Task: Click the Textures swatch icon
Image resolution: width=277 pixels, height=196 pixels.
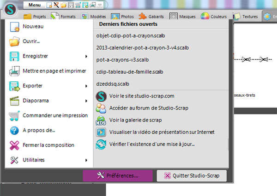Action: pos(237,17)
